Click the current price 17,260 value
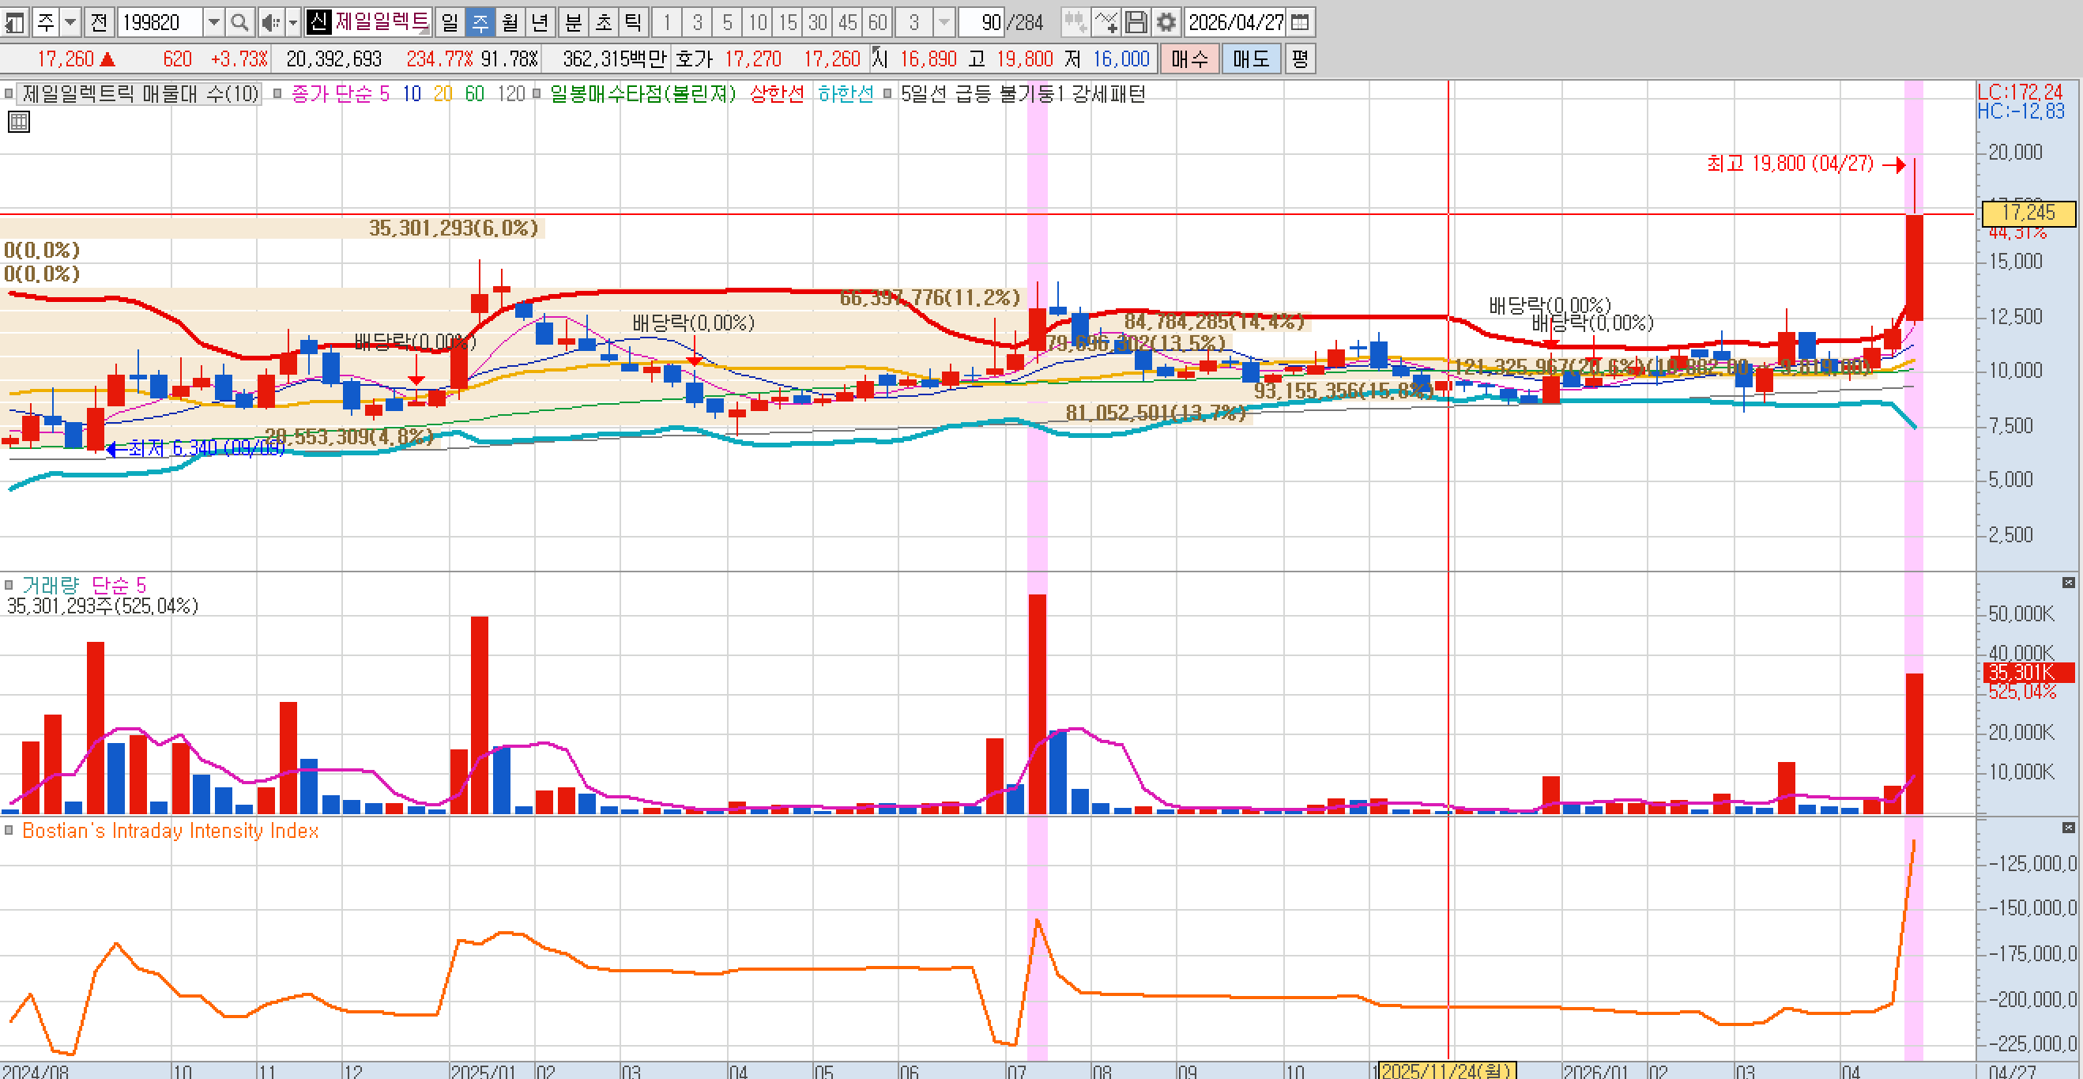 (66, 59)
